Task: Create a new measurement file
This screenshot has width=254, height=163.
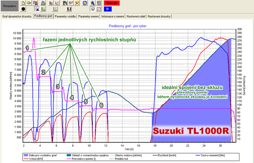Action: [x=23, y=3]
